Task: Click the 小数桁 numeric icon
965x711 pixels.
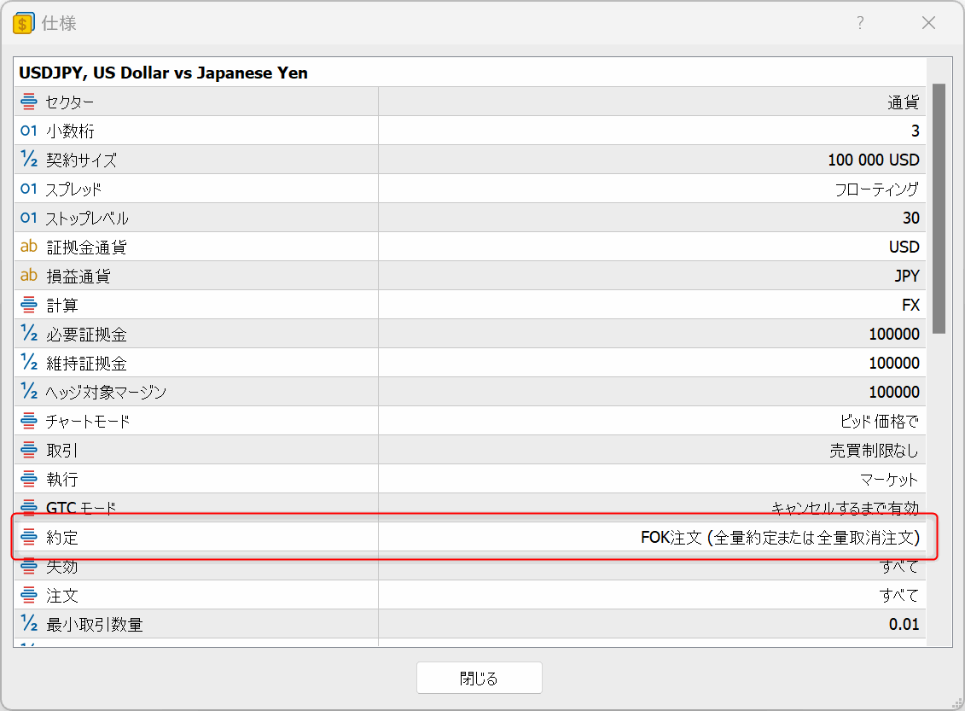Action: 29,131
